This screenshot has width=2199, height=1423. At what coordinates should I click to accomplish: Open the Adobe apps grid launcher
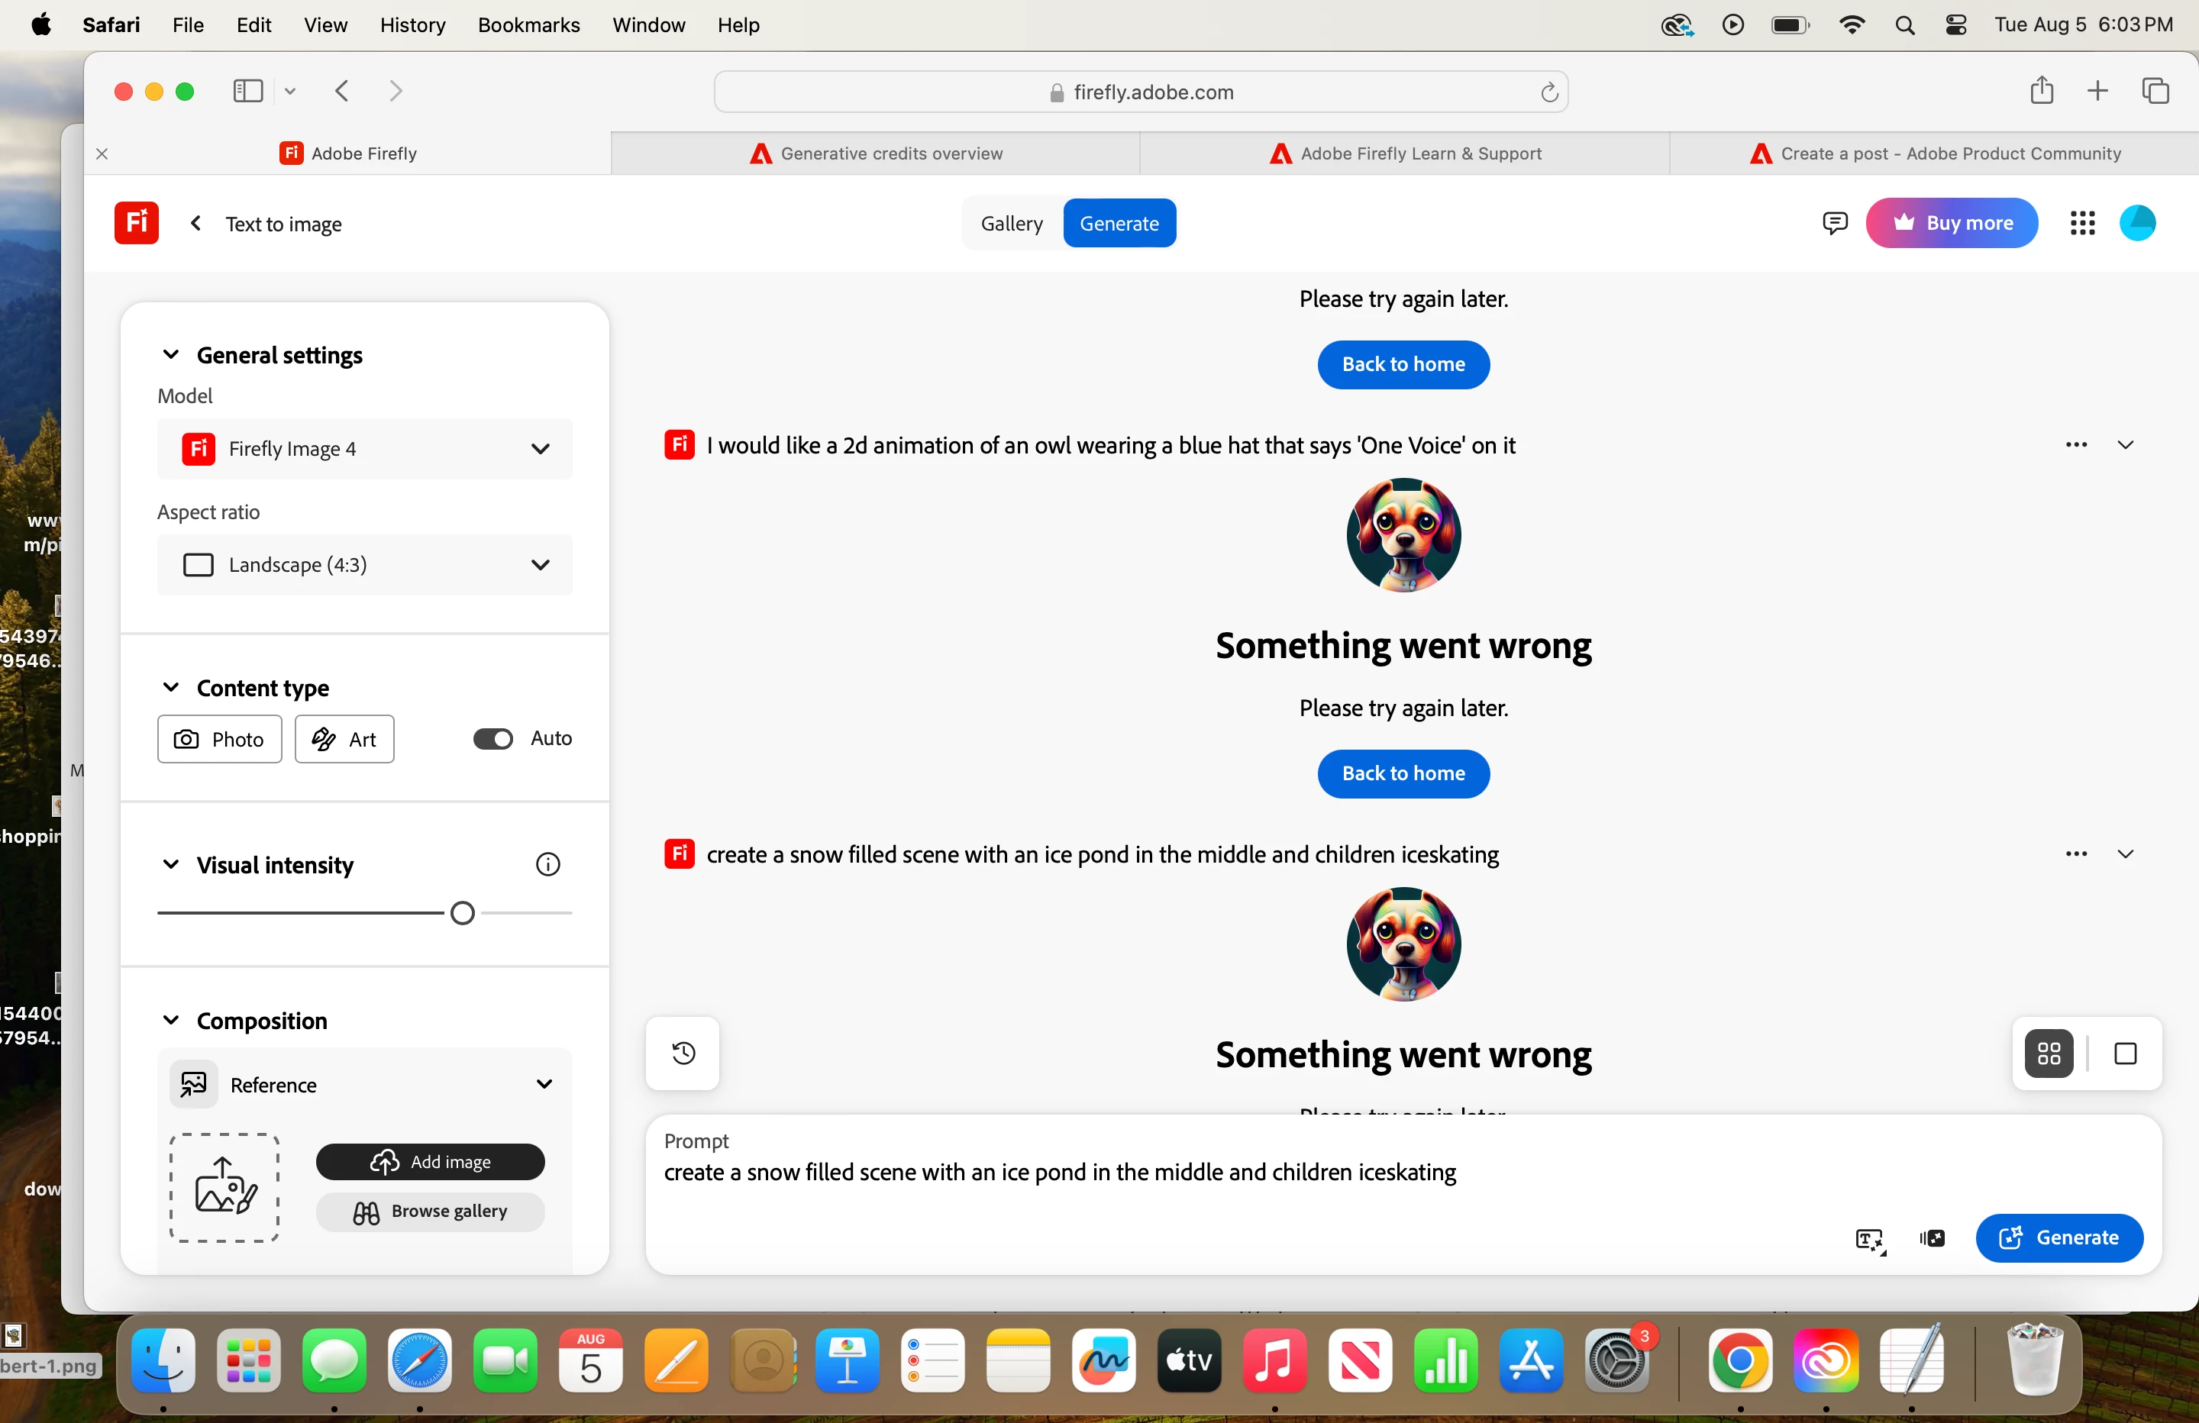click(x=2083, y=223)
